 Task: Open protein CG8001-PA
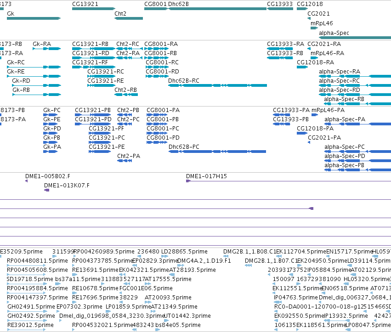pos(157,115)
